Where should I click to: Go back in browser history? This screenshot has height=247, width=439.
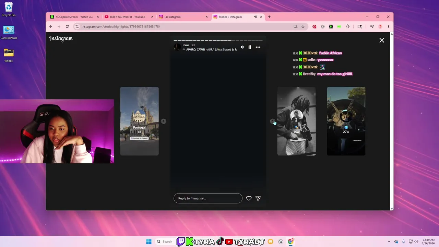[51, 26]
